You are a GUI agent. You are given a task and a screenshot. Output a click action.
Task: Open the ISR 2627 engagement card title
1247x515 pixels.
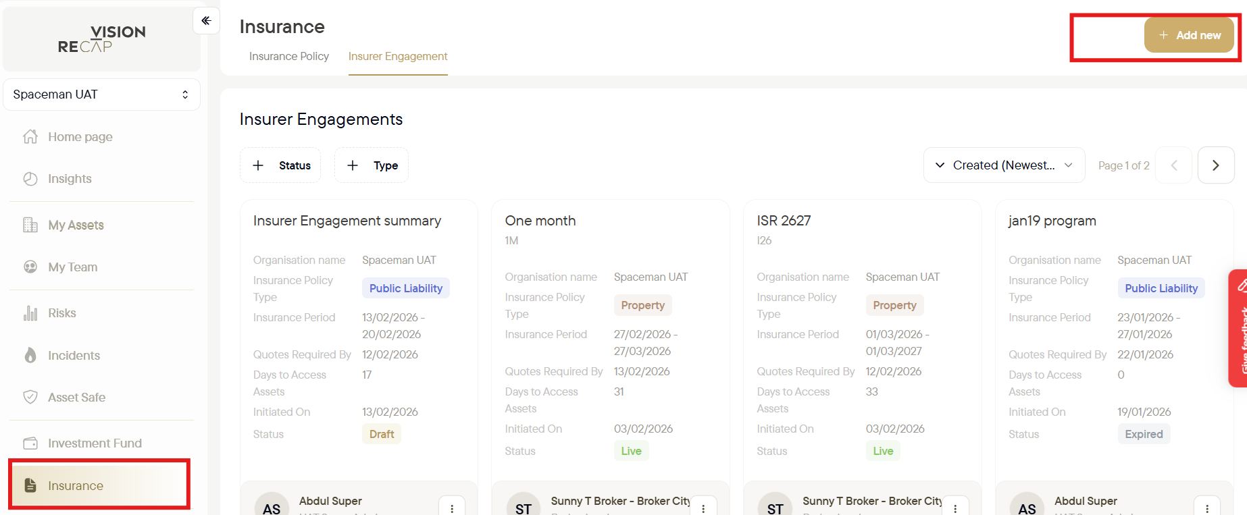pyautogui.click(x=784, y=221)
